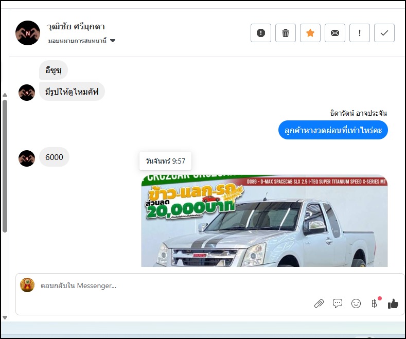Open saved replies speech bubble icon

click(338, 304)
